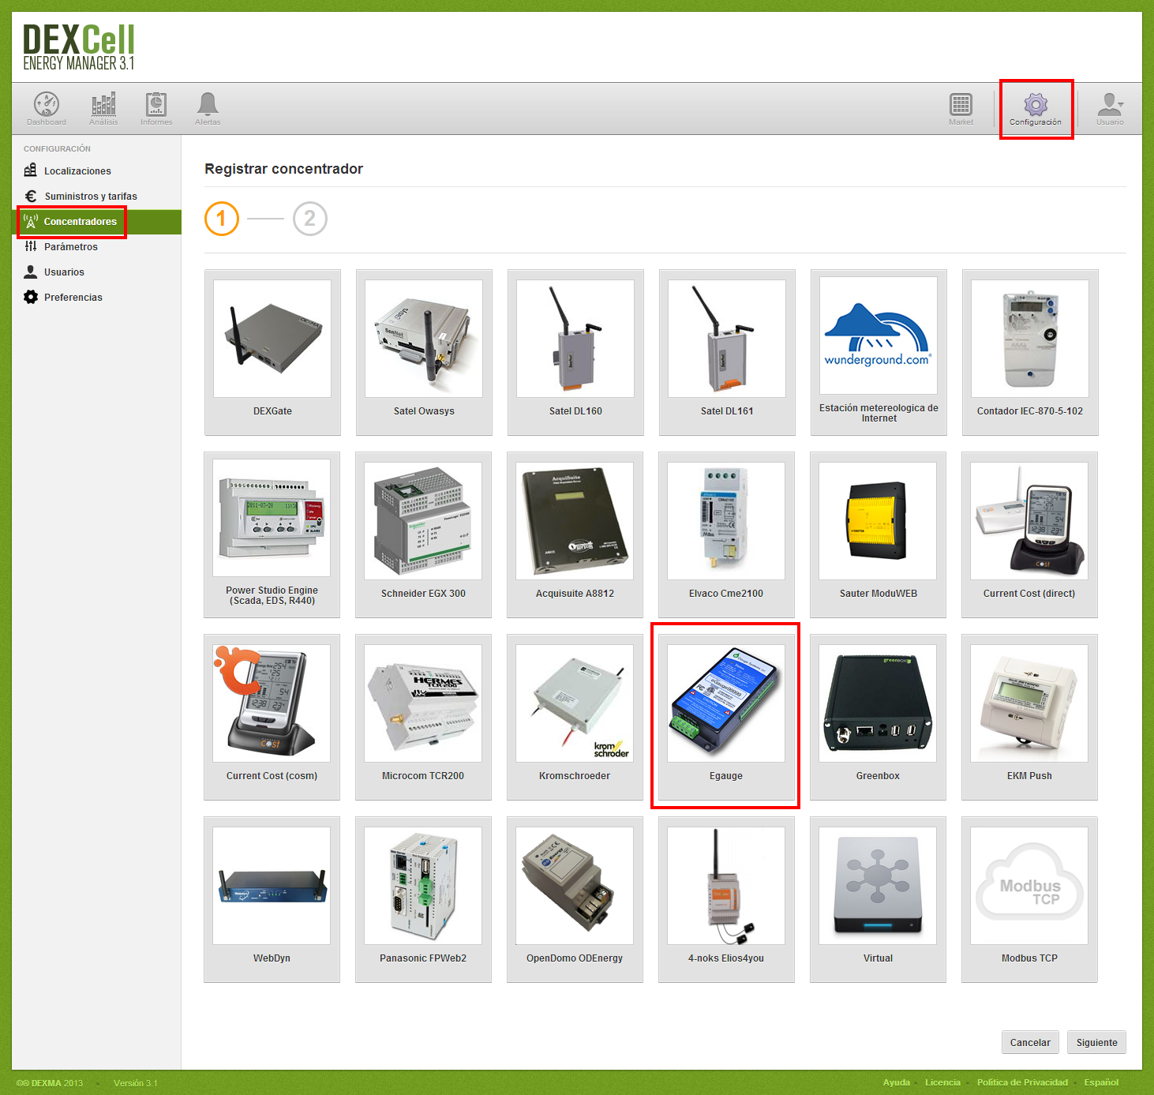The width and height of the screenshot is (1154, 1095).
Task: Select the Contador IEC-870-5-102 meter
Action: click(x=1030, y=352)
